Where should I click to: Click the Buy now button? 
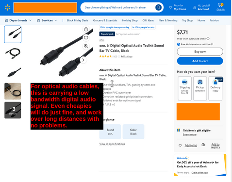(200, 52)
